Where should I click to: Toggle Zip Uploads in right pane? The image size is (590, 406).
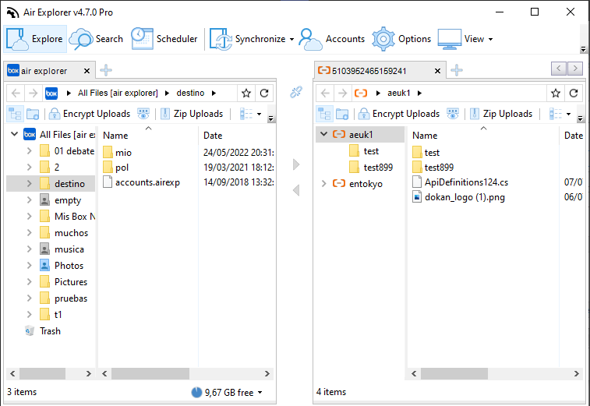point(502,114)
